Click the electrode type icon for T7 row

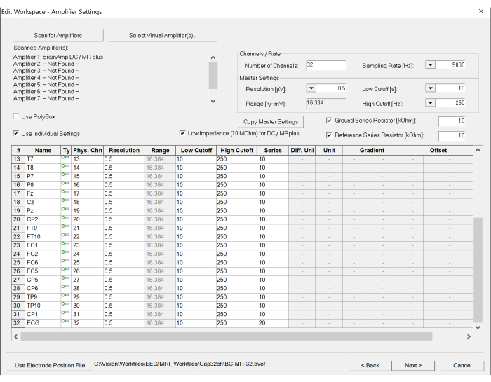[x=65, y=158]
